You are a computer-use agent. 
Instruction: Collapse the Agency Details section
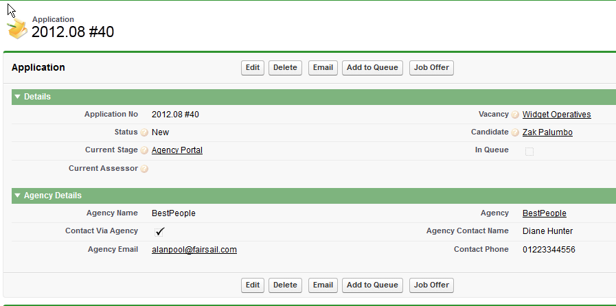pos(18,196)
